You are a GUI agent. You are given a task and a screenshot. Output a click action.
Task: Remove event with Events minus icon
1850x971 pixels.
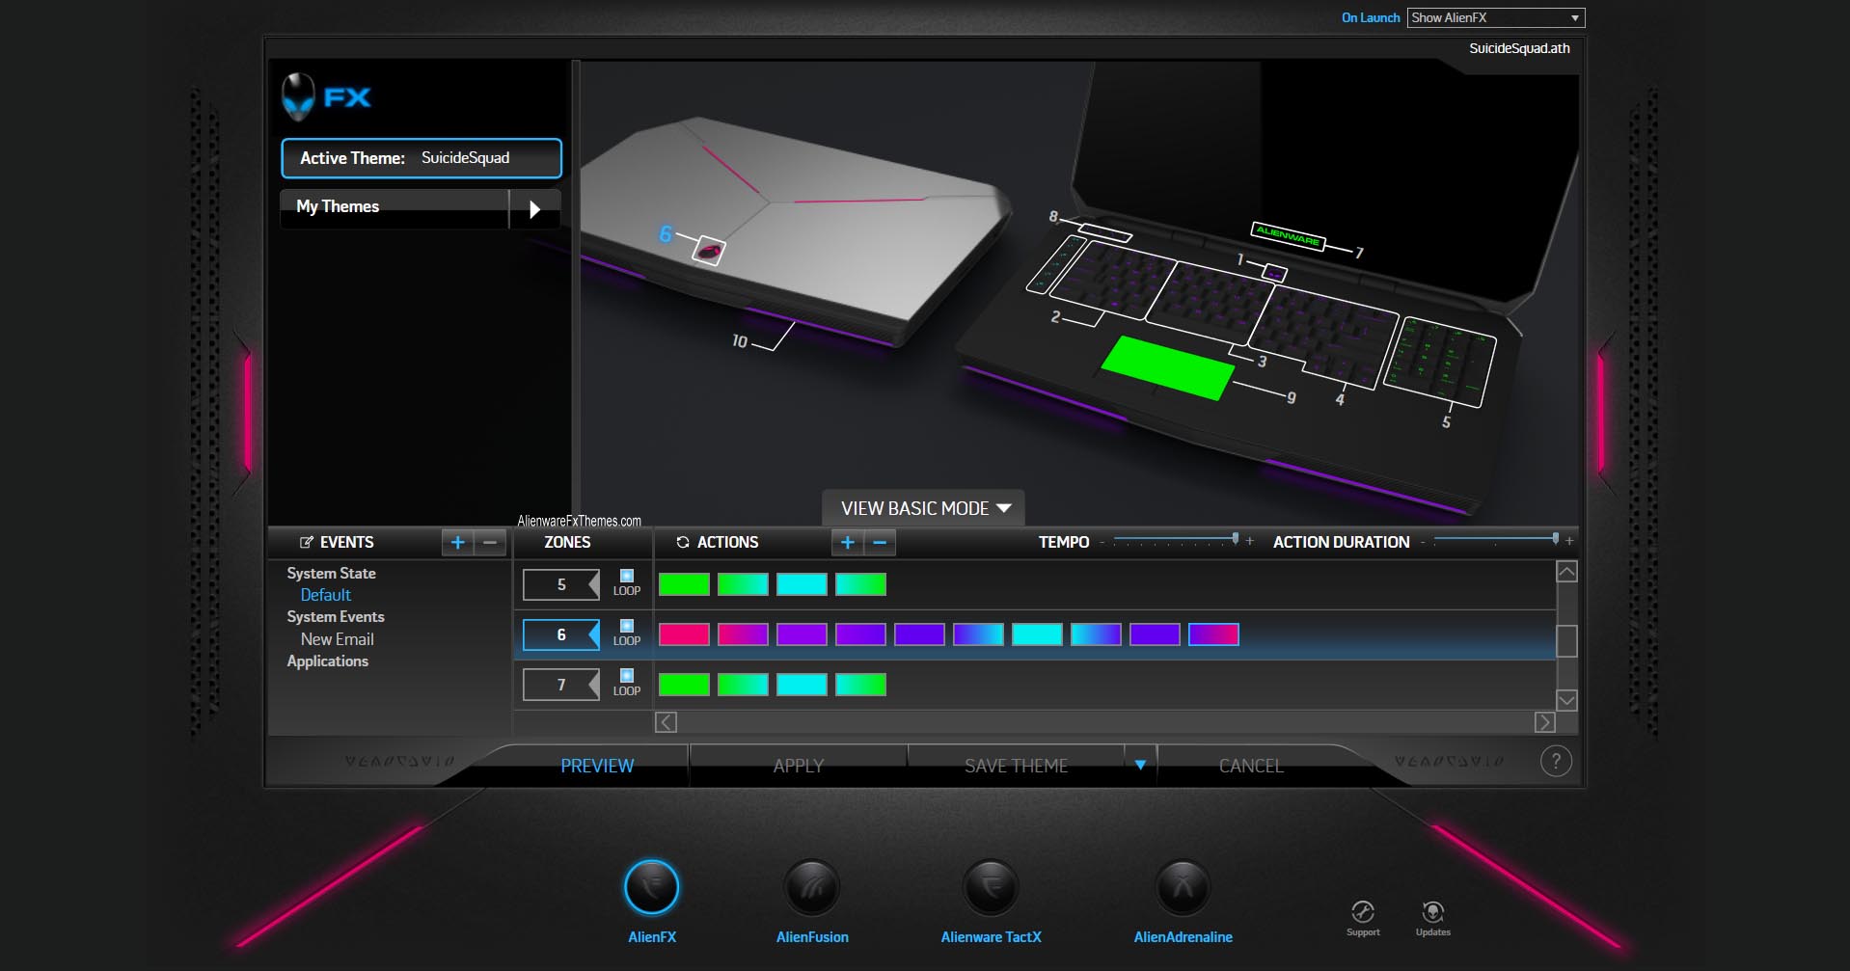click(x=490, y=543)
